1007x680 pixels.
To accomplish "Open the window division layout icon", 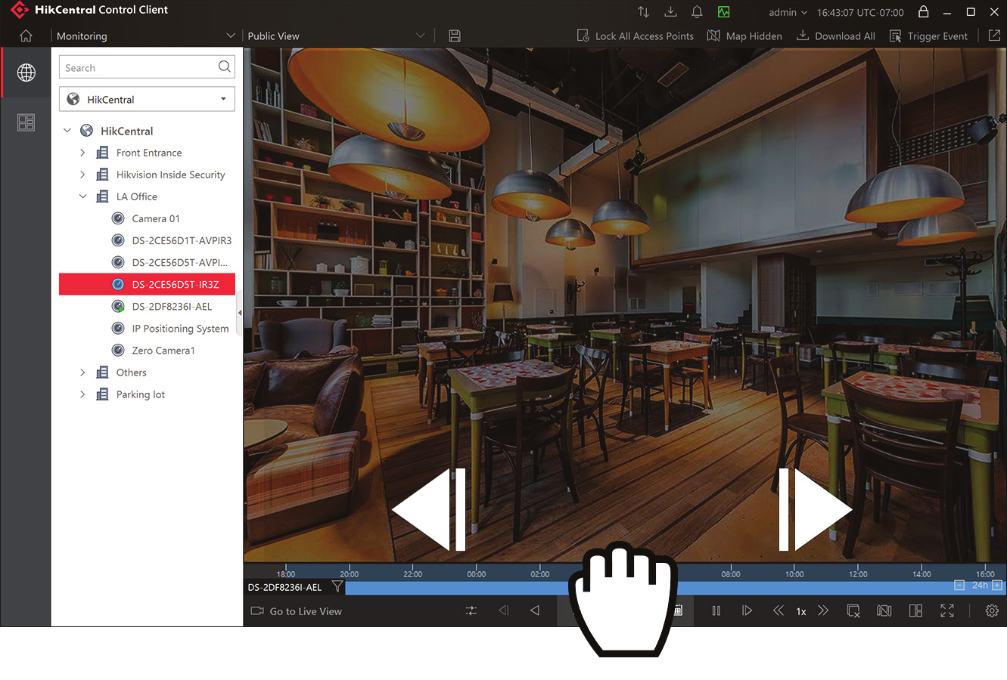I will point(915,610).
